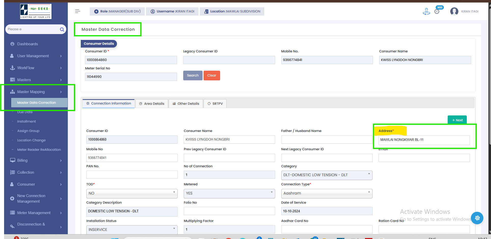Click the User Management person icon

tap(12, 56)
